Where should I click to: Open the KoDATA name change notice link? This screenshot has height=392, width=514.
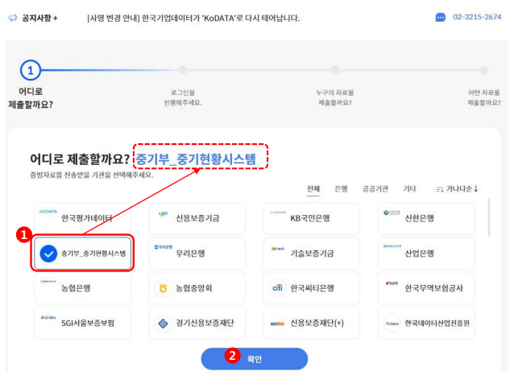coord(193,18)
